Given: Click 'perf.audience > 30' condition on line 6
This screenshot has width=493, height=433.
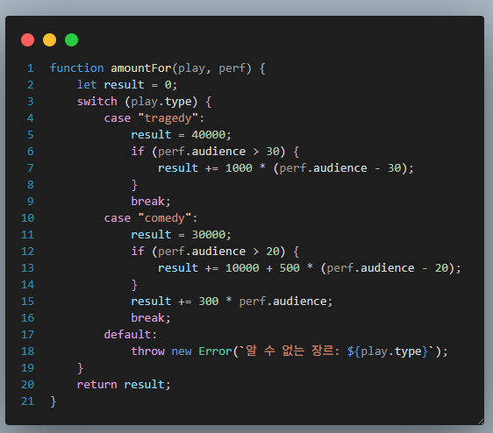Looking at the screenshot, I should click(x=218, y=152).
